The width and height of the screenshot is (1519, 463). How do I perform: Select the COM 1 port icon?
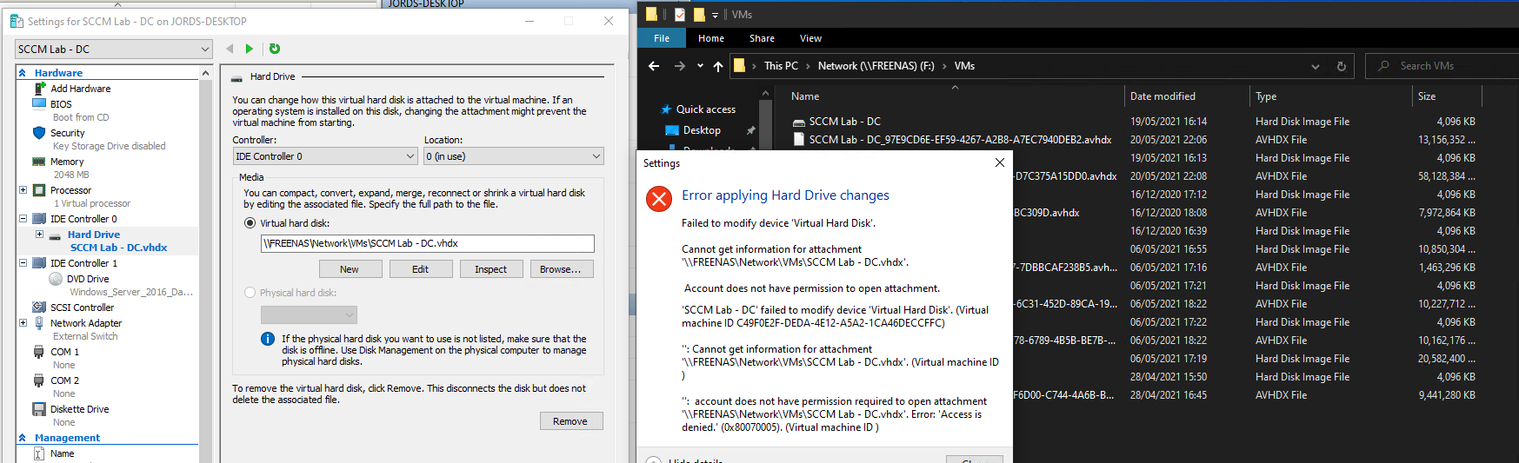pos(39,352)
